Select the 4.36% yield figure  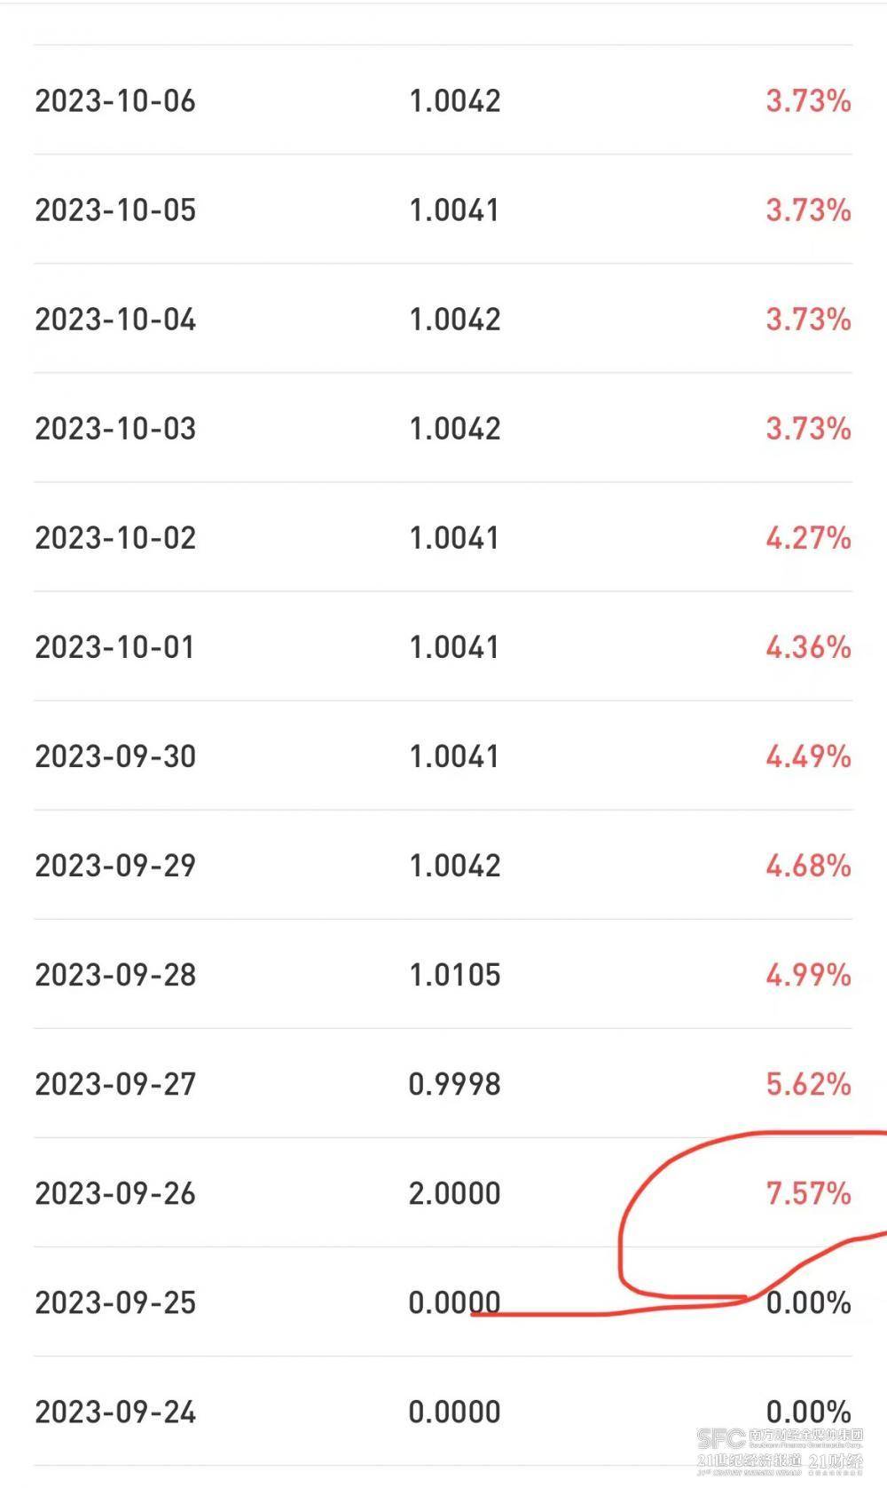[x=808, y=647]
